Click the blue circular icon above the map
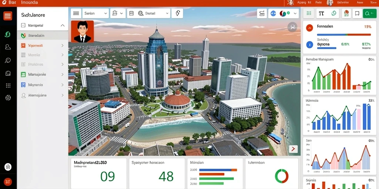Image resolution: width=379 pixels, height=189 pixels. click(274, 14)
